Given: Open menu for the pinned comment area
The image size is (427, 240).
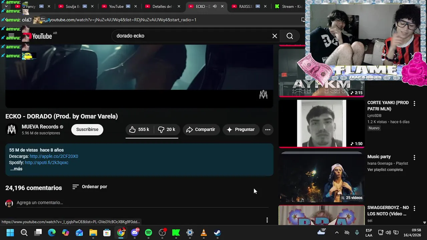Looking at the screenshot, I should 267,220.
